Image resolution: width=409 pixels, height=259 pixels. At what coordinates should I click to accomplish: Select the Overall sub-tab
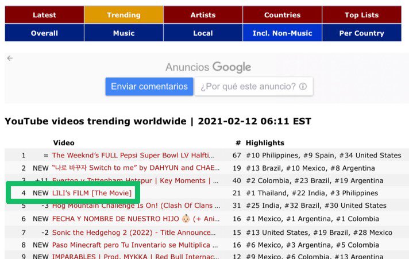click(x=44, y=33)
